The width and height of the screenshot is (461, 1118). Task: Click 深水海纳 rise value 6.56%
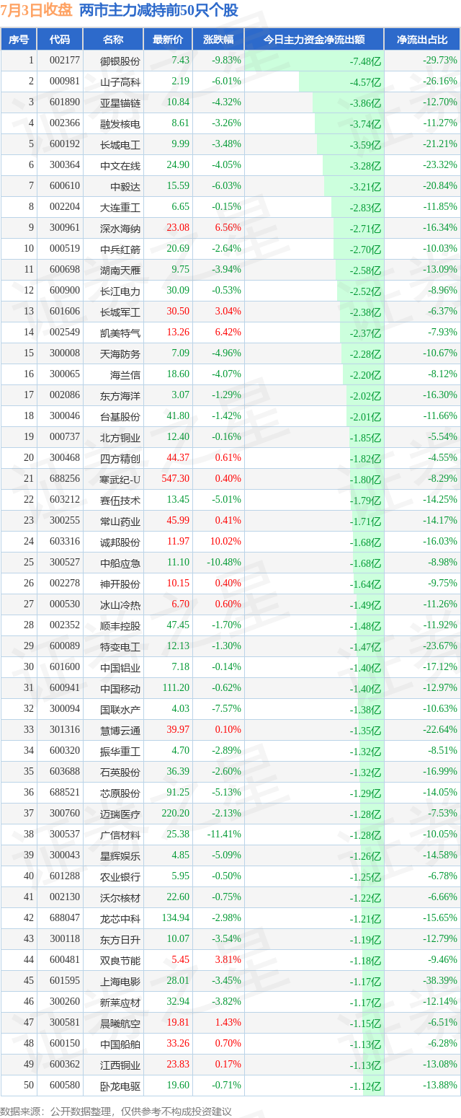[228, 228]
